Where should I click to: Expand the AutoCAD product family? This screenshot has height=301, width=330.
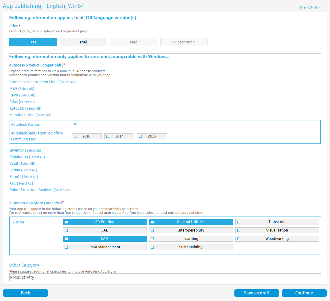(x=17, y=108)
